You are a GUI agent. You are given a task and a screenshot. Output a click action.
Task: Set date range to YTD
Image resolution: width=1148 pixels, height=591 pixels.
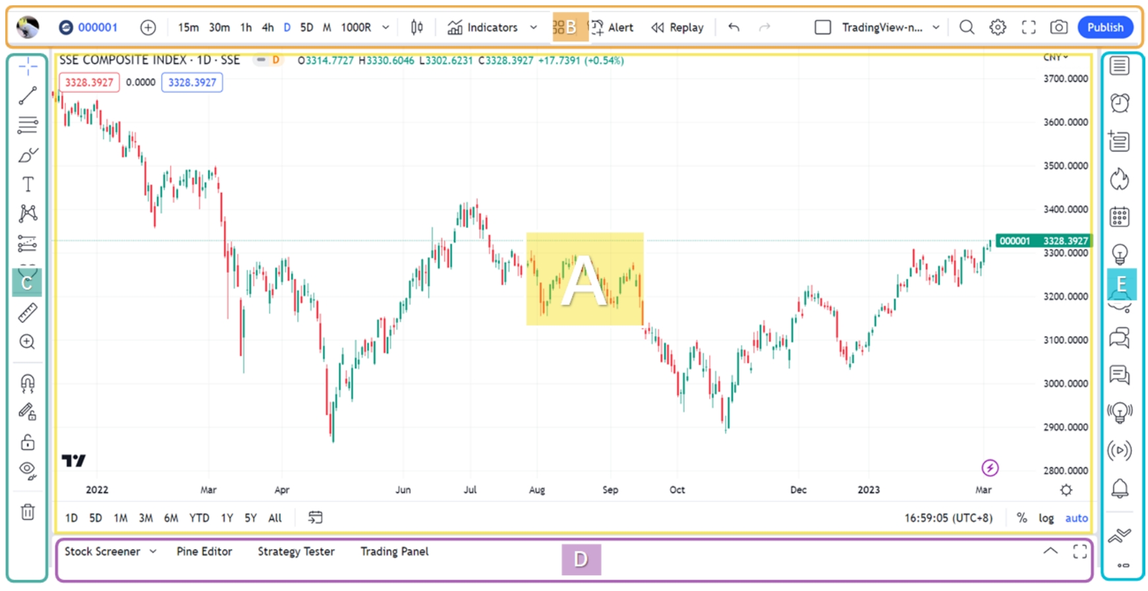coord(199,518)
